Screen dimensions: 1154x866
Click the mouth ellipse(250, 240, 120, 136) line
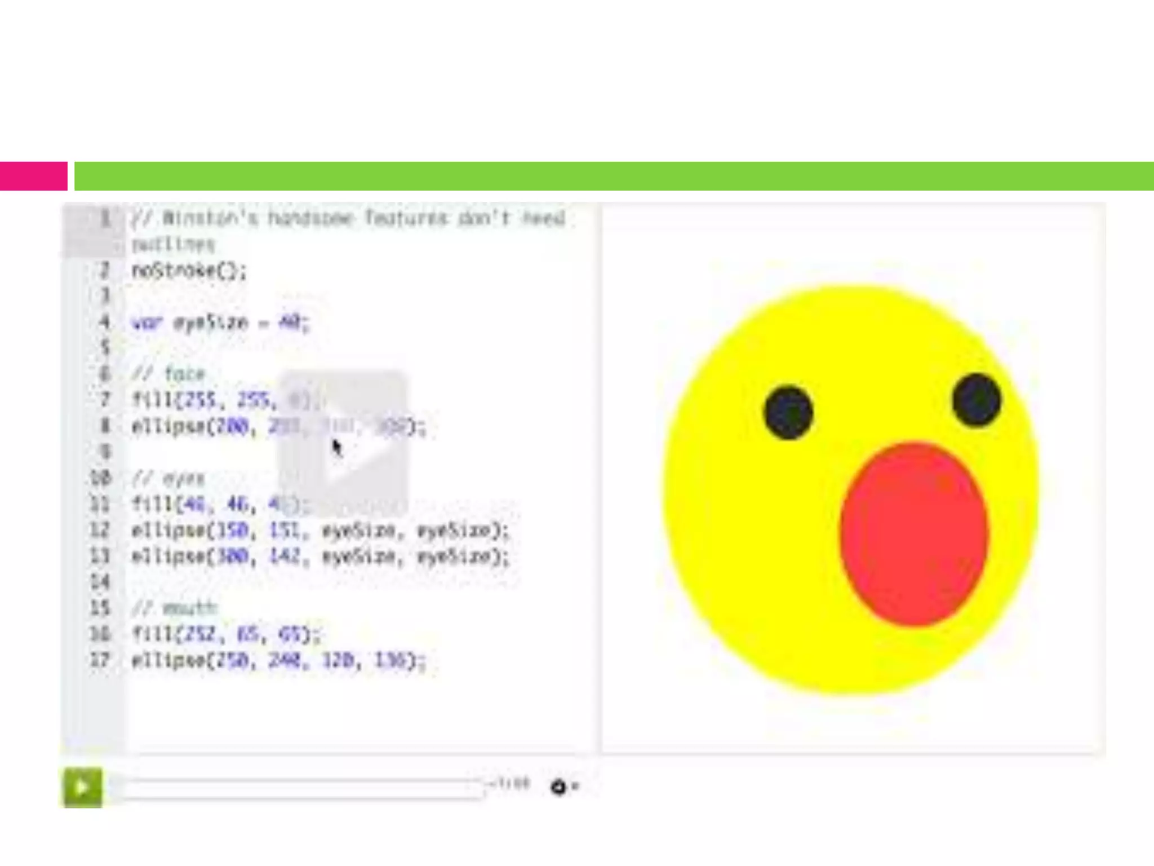[278, 660]
